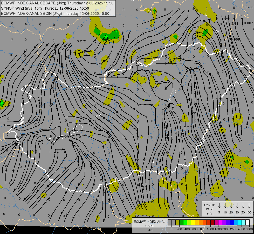
Task: Click the number 20 in wind legend
Action: 231,212
